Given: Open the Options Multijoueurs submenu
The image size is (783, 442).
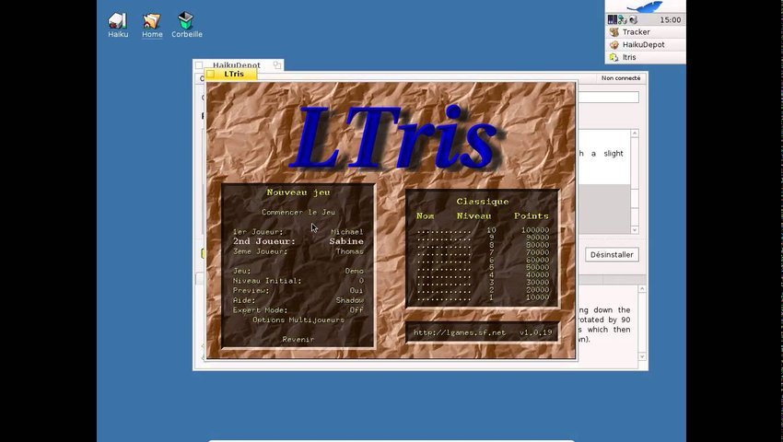Looking at the screenshot, I should click(298, 320).
